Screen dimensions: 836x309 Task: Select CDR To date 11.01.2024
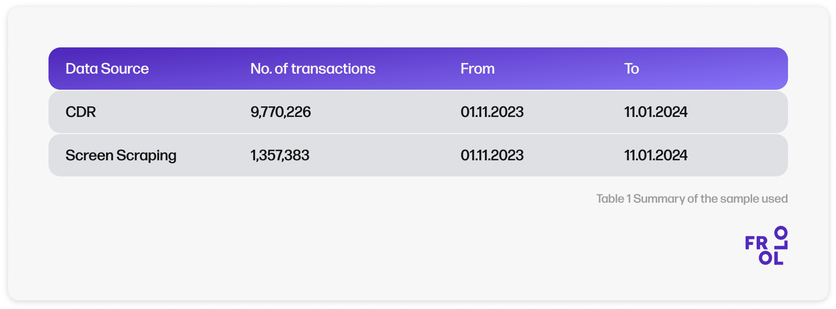[656, 112]
